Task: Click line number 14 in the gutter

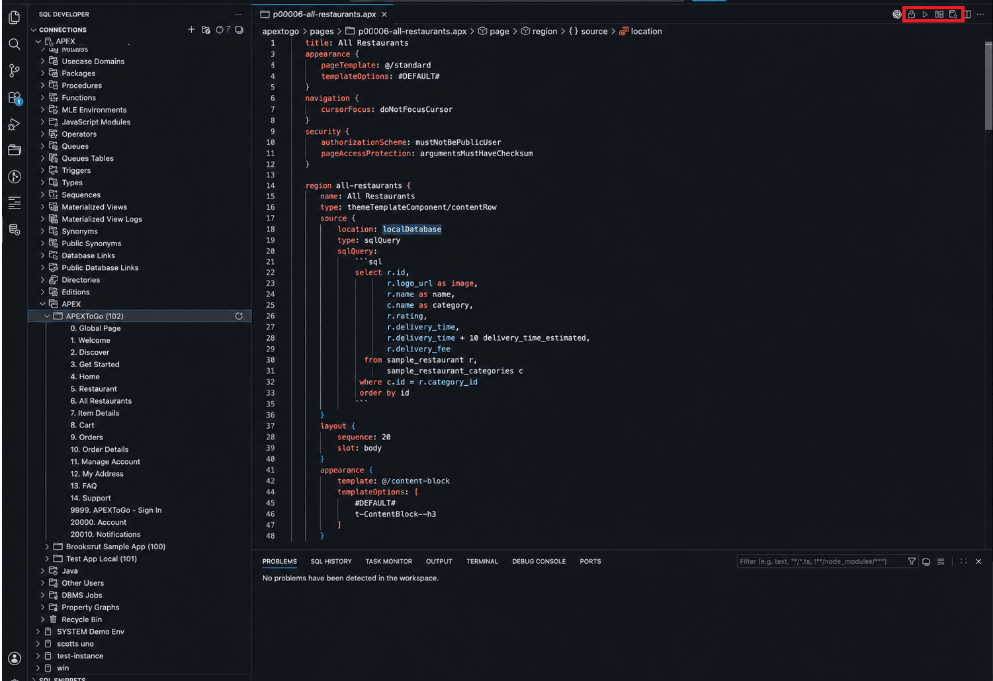Action: [271, 185]
